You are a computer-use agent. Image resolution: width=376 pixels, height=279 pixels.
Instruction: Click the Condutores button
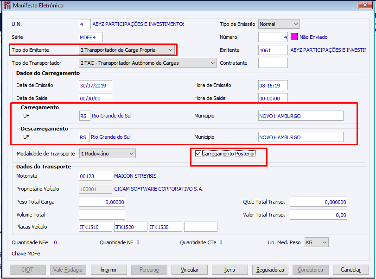(310, 270)
